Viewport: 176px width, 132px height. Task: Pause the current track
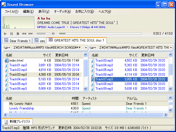click(x=12, y=34)
